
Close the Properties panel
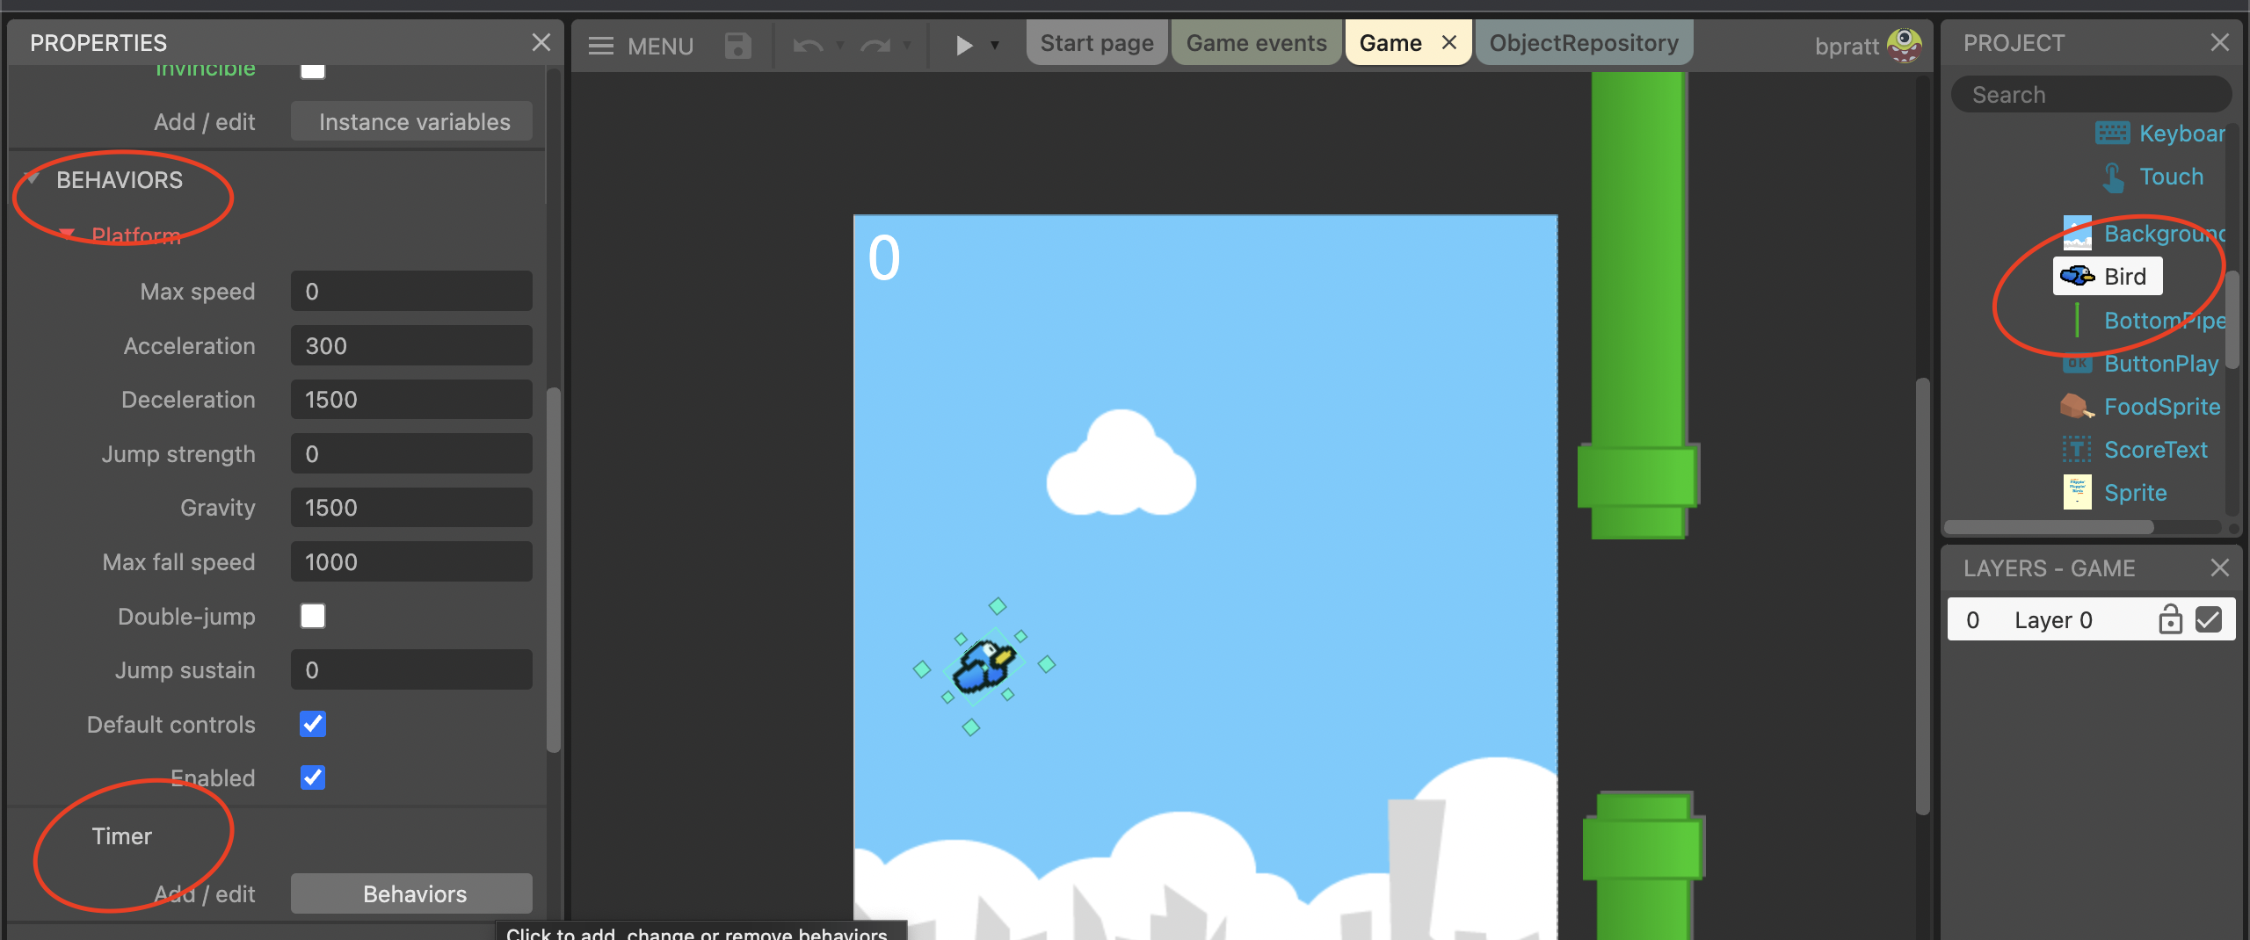coord(541,42)
